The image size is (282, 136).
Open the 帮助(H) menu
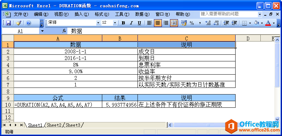pos(183,14)
